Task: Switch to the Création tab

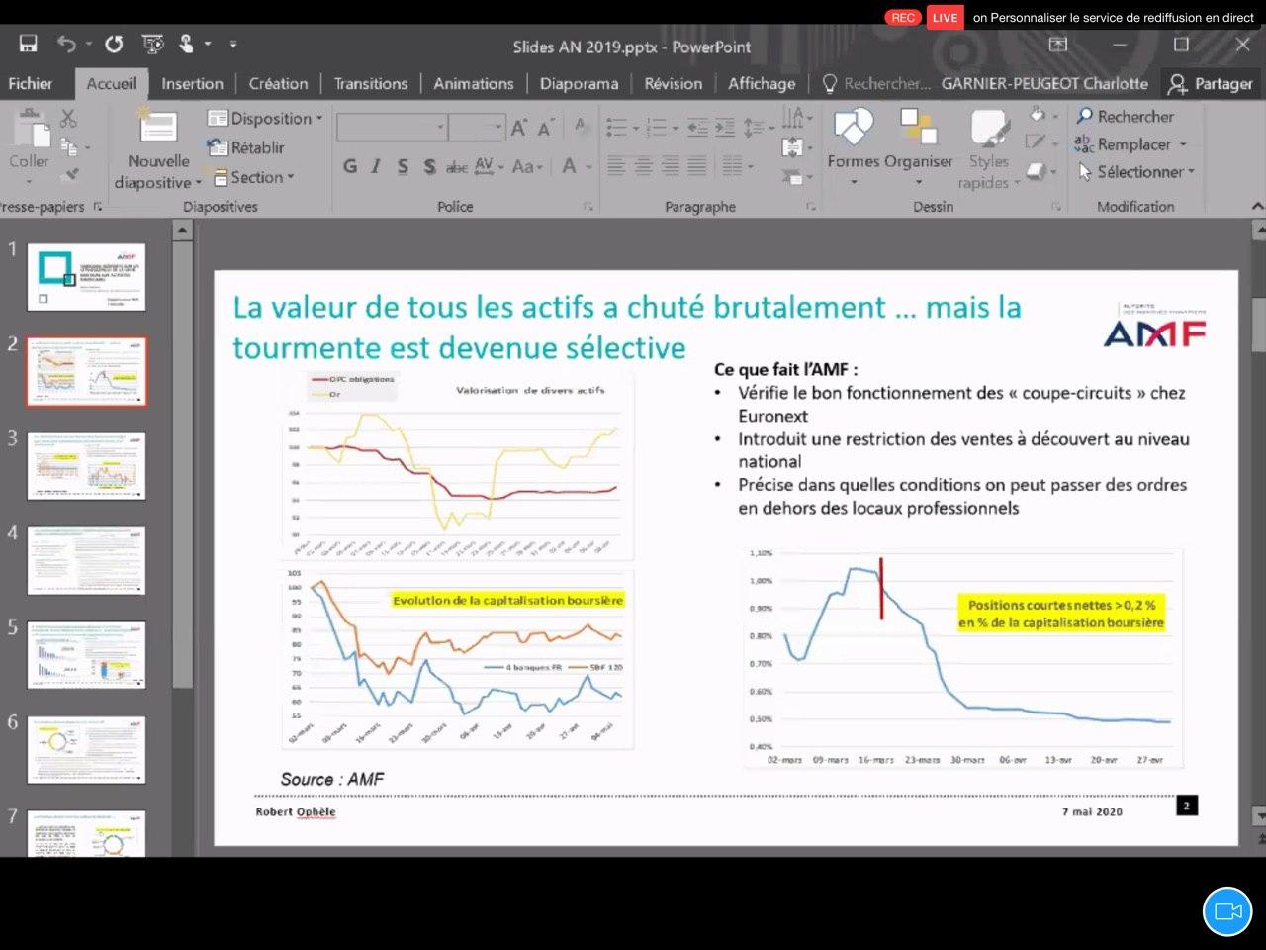Action: [278, 83]
